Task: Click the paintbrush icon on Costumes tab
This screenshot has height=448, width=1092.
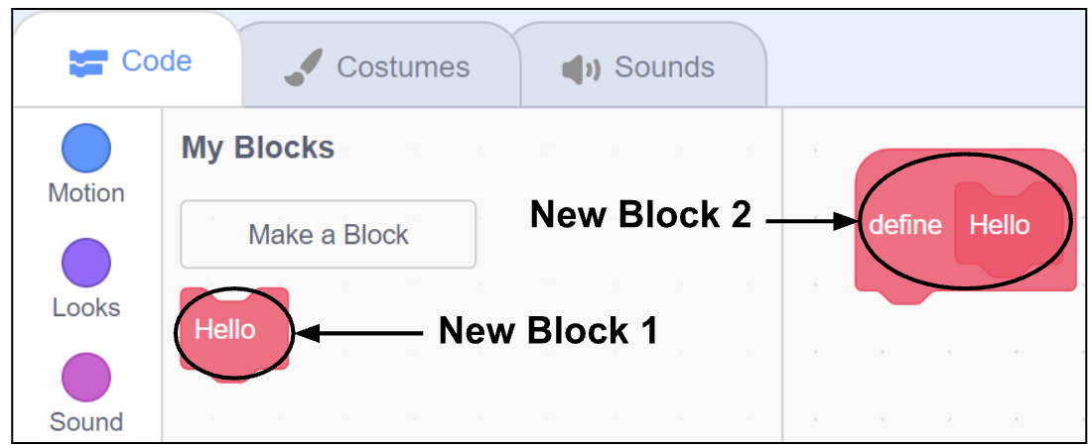Action: 301,67
